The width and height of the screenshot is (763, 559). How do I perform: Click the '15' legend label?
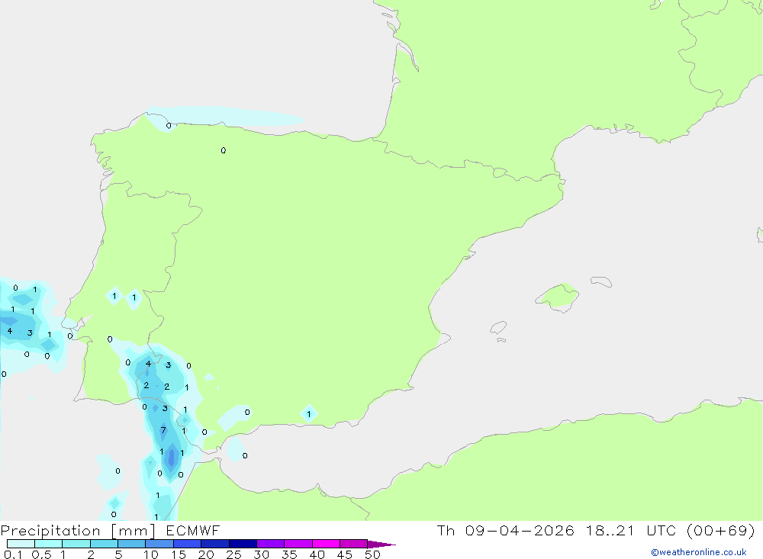(179, 554)
